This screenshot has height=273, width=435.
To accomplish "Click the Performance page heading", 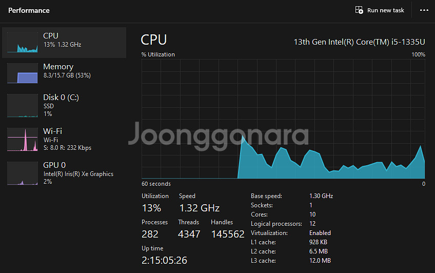I will 29,10.
